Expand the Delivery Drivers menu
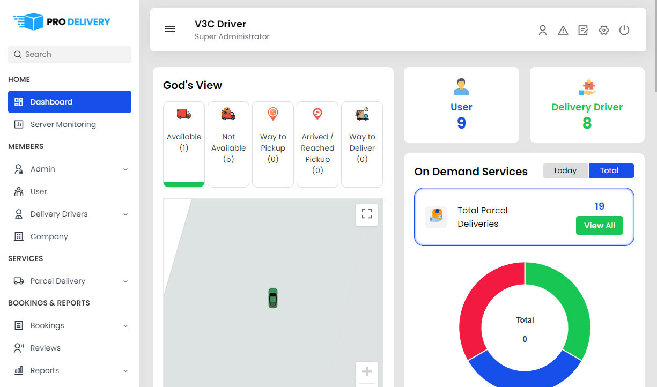657x387 pixels. (x=69, y=213)
